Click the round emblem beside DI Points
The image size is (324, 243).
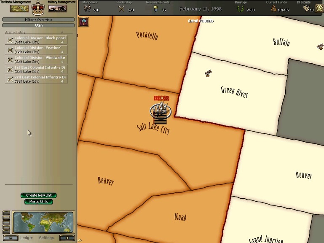click(319, 8)
